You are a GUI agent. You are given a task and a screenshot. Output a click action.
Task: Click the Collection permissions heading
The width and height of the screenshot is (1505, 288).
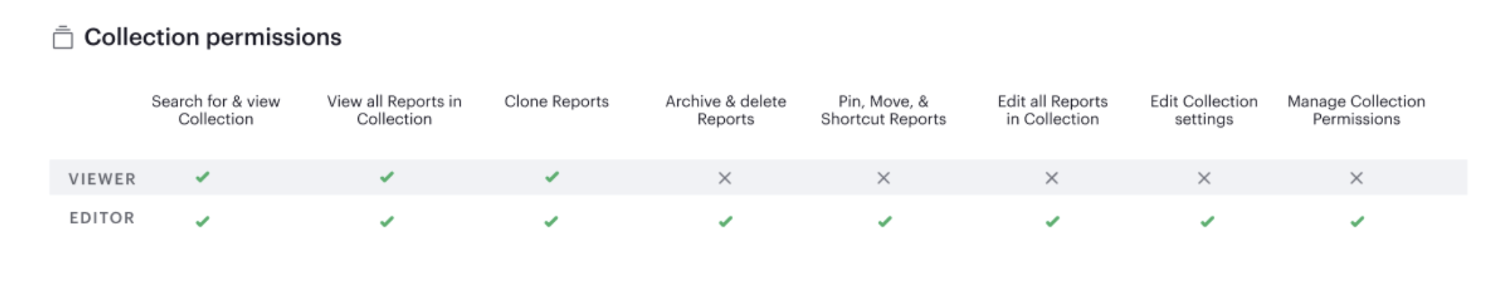212,37
